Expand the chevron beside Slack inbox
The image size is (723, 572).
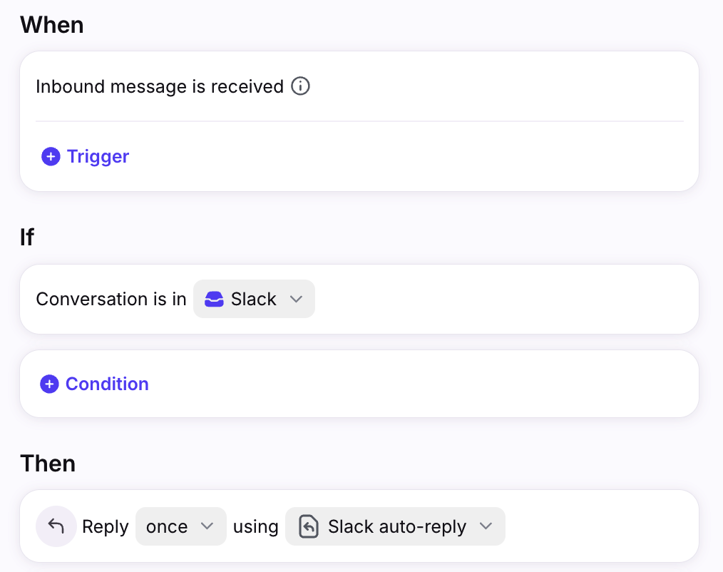click(x=297, y=299)
